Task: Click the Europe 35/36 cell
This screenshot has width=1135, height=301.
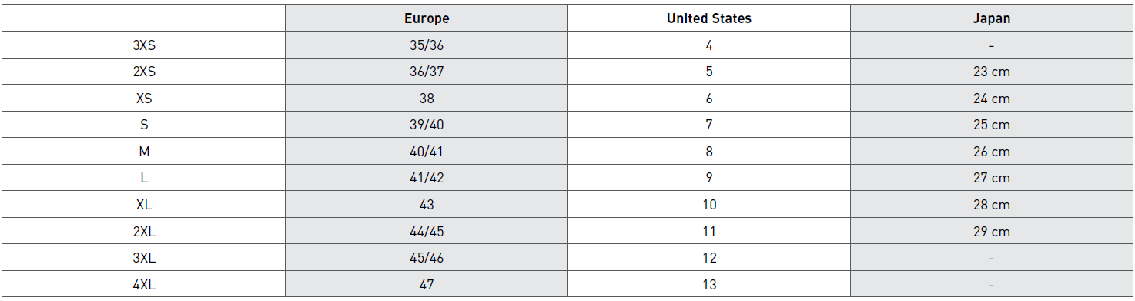Action: tap(427, 45)
